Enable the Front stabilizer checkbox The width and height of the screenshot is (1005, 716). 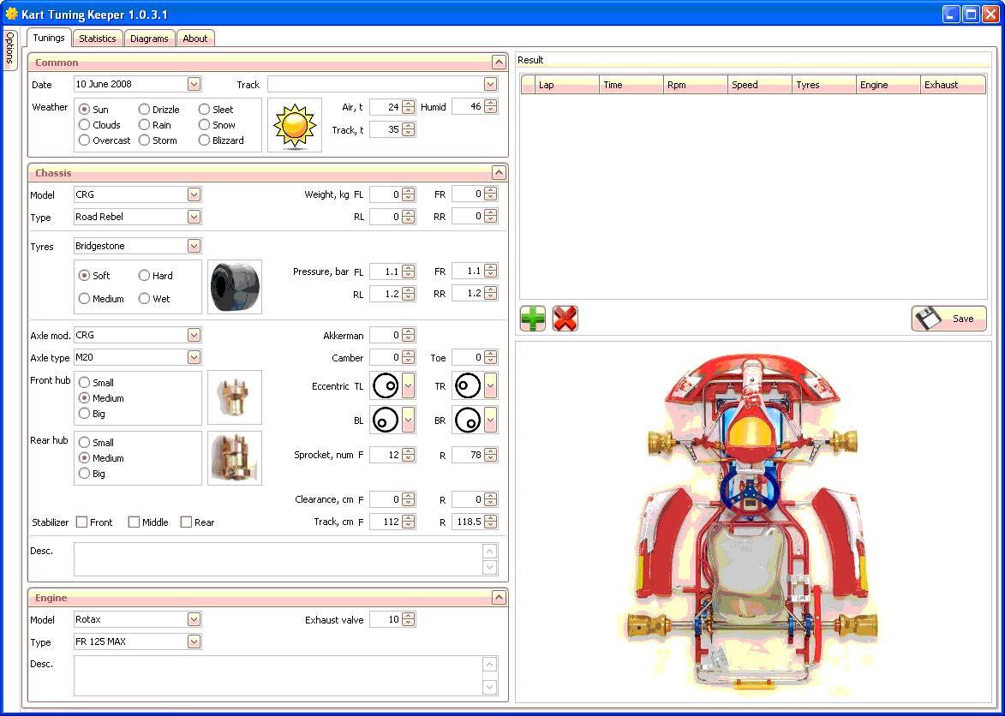point(82,522)
